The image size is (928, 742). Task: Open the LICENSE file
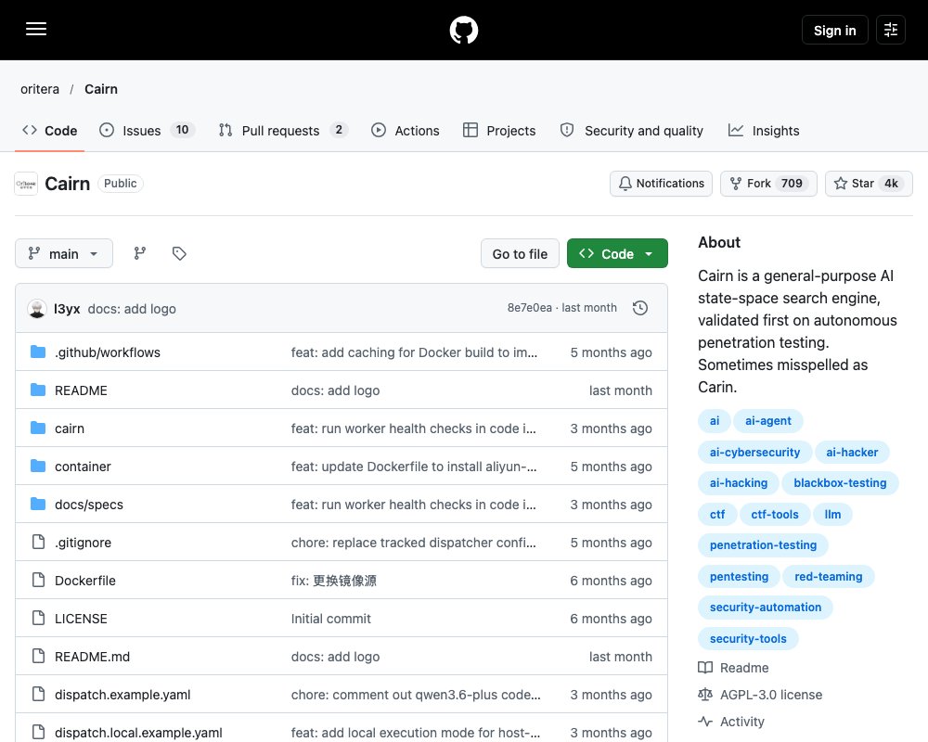81,619
